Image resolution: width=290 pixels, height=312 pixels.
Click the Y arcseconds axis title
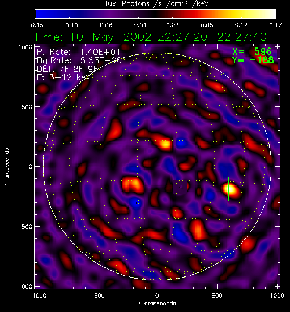(x=7, y=167)
